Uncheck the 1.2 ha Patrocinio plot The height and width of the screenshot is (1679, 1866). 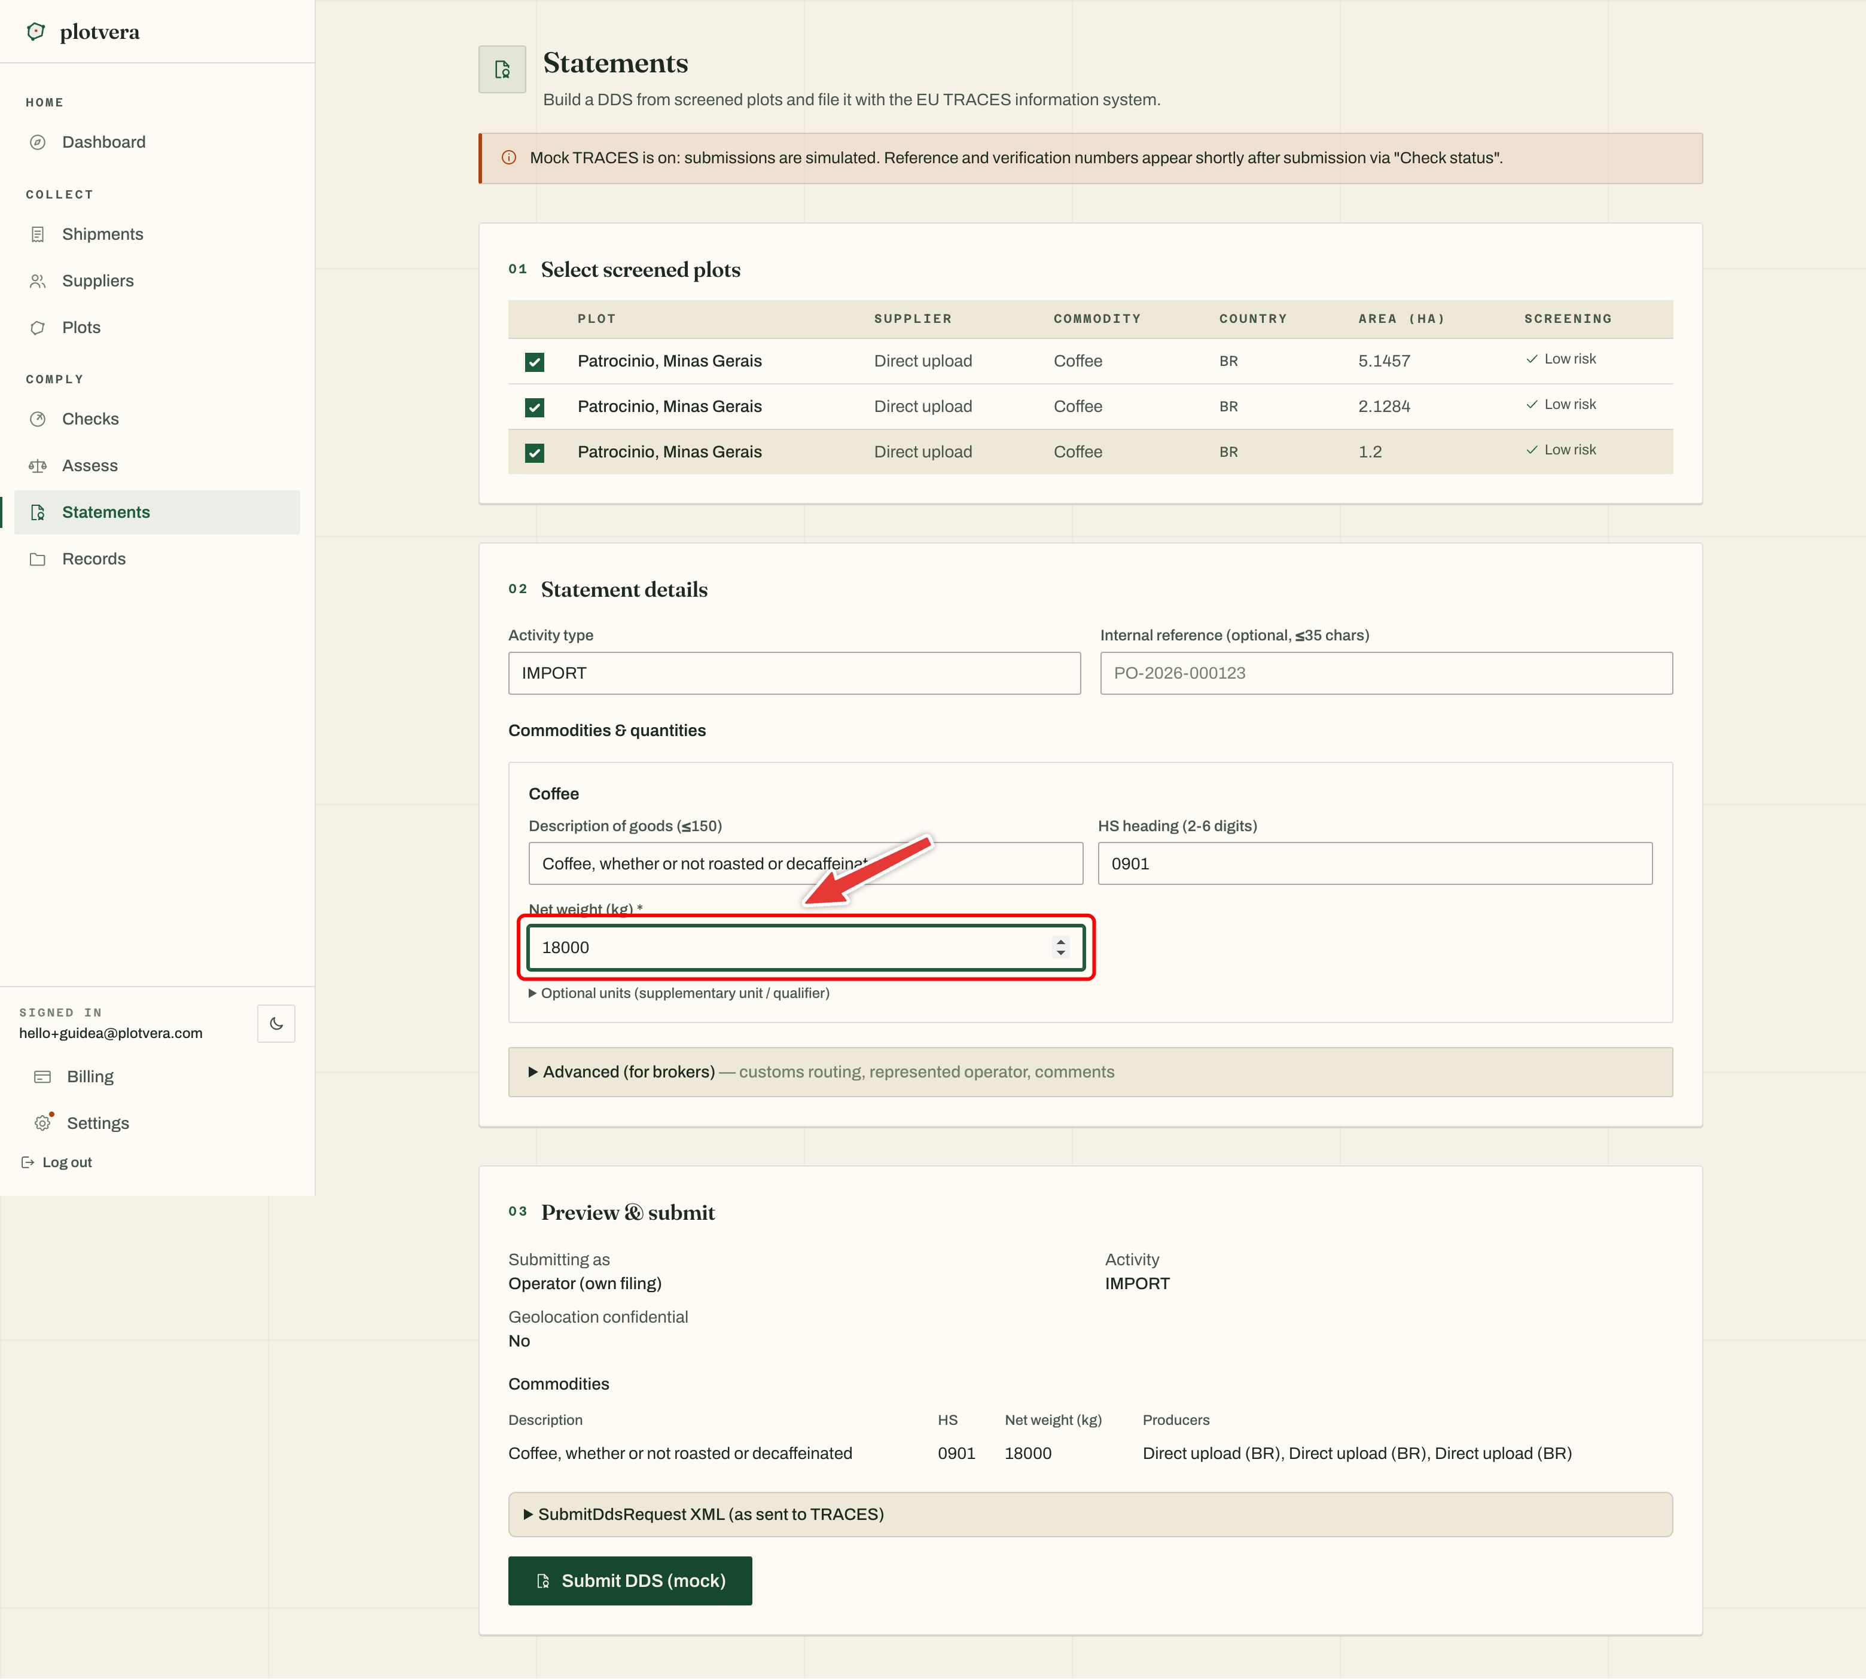point(534,452)
